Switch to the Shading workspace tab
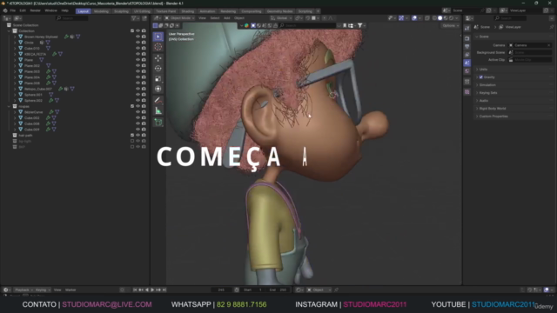Viewport: 557px width, 313px height. click(188, 11)
